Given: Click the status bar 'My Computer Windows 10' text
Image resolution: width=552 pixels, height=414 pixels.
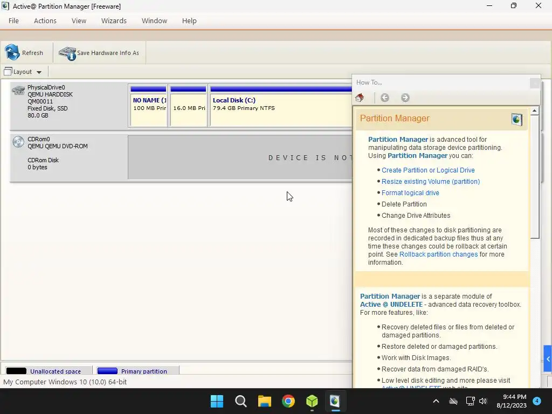Looking at the screenshot, I should tap(65, 382).
